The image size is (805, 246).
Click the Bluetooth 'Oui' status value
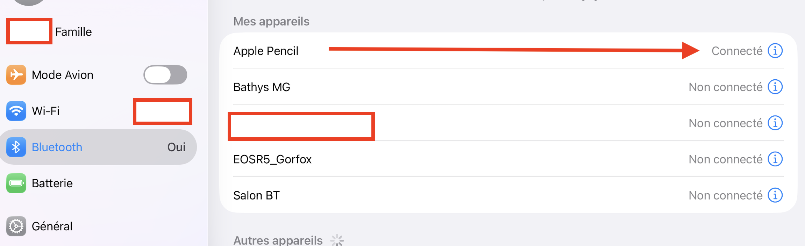[x=176, y=147]
